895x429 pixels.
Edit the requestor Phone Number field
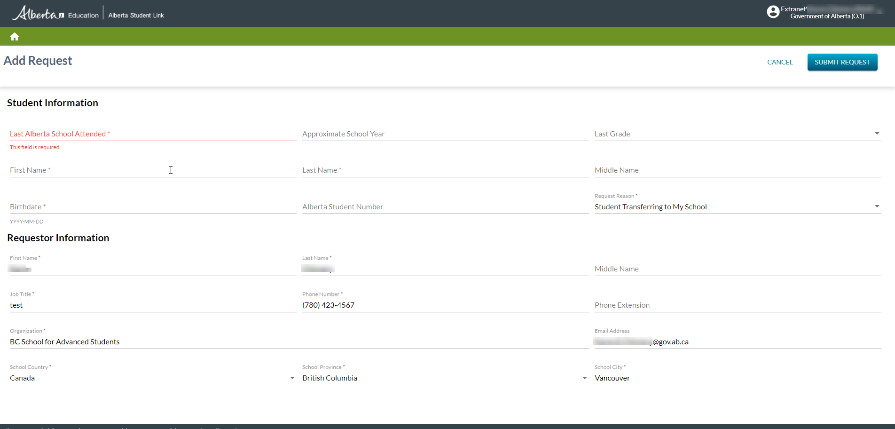point(445,305)
